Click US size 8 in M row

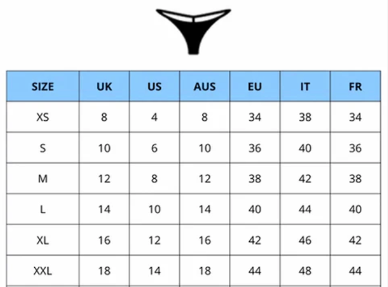pyautogui.click(x=154, y=179)
